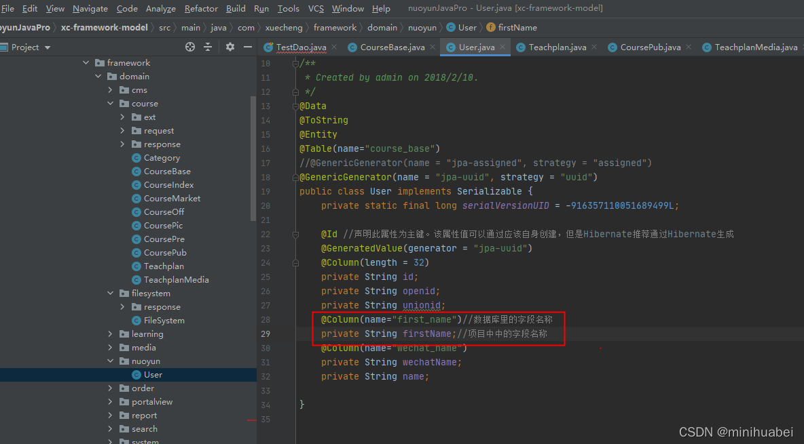Open the Edit menu
The width and height of the screenshot is (804, 444).
(30, 9)
